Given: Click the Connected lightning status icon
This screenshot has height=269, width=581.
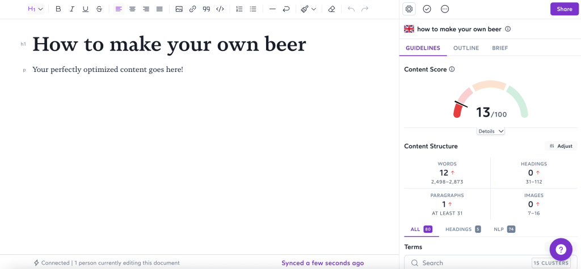Looking at the screenshot, I should click(36, 263).
